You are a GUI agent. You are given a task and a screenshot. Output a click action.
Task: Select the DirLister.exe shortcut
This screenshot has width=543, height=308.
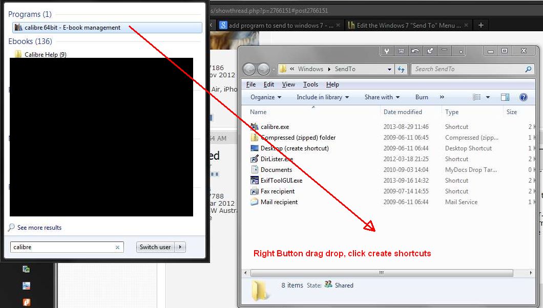[x=276, y=159]
